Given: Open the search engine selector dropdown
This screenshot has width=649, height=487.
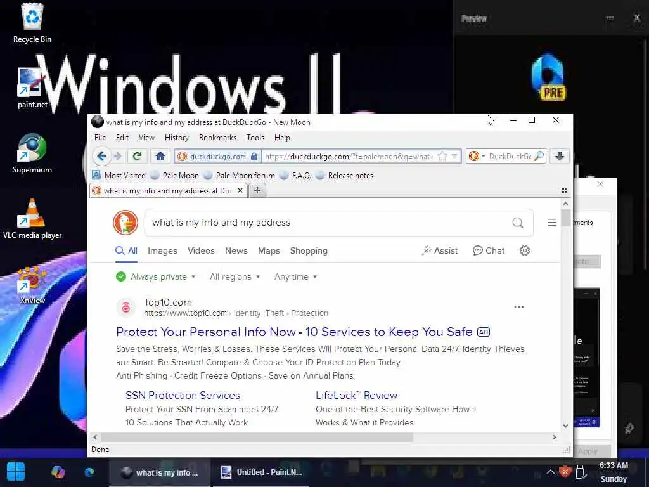Looking at the screenshot, I should (x=477, y=156).
